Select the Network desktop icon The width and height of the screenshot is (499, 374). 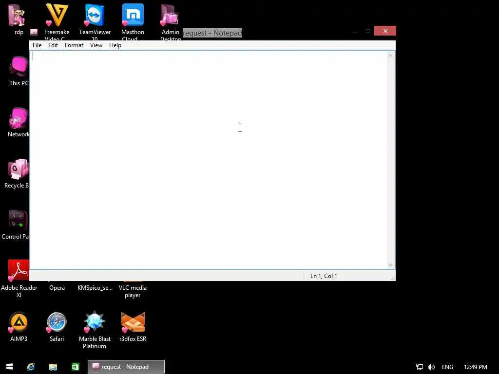pyautogui.click(x=18, y=122)
